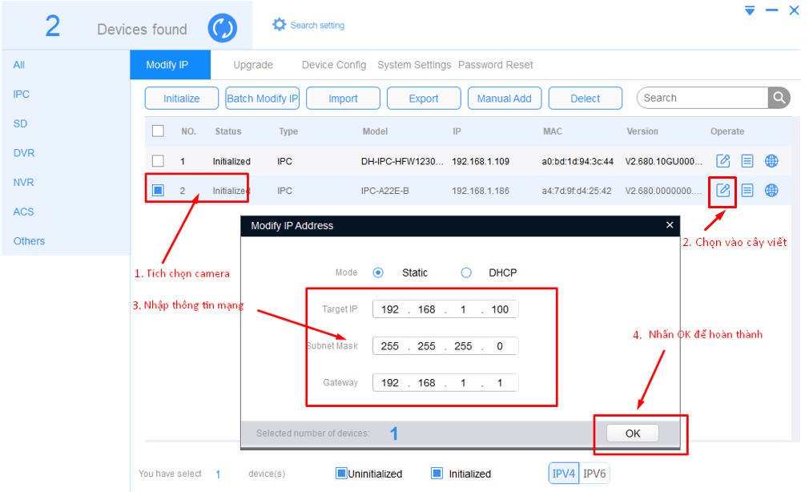This screenshot has width=809, height=492.
Task: Open web browser globe icon for camera 1
Action: point(771,161)
